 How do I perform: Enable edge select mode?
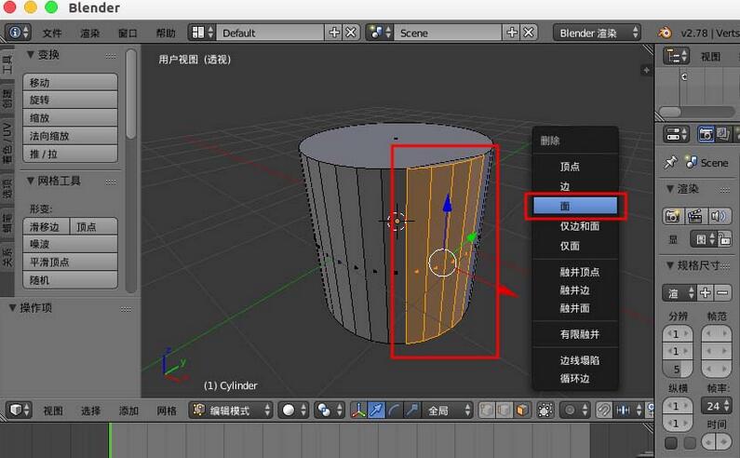click(x=504, y=410)
